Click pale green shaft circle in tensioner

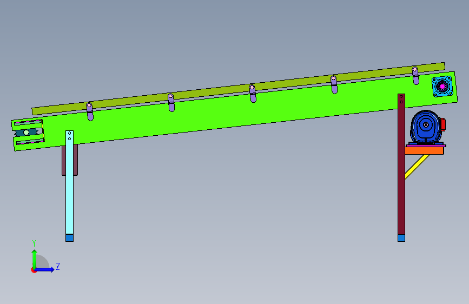(x=27, y=132)
